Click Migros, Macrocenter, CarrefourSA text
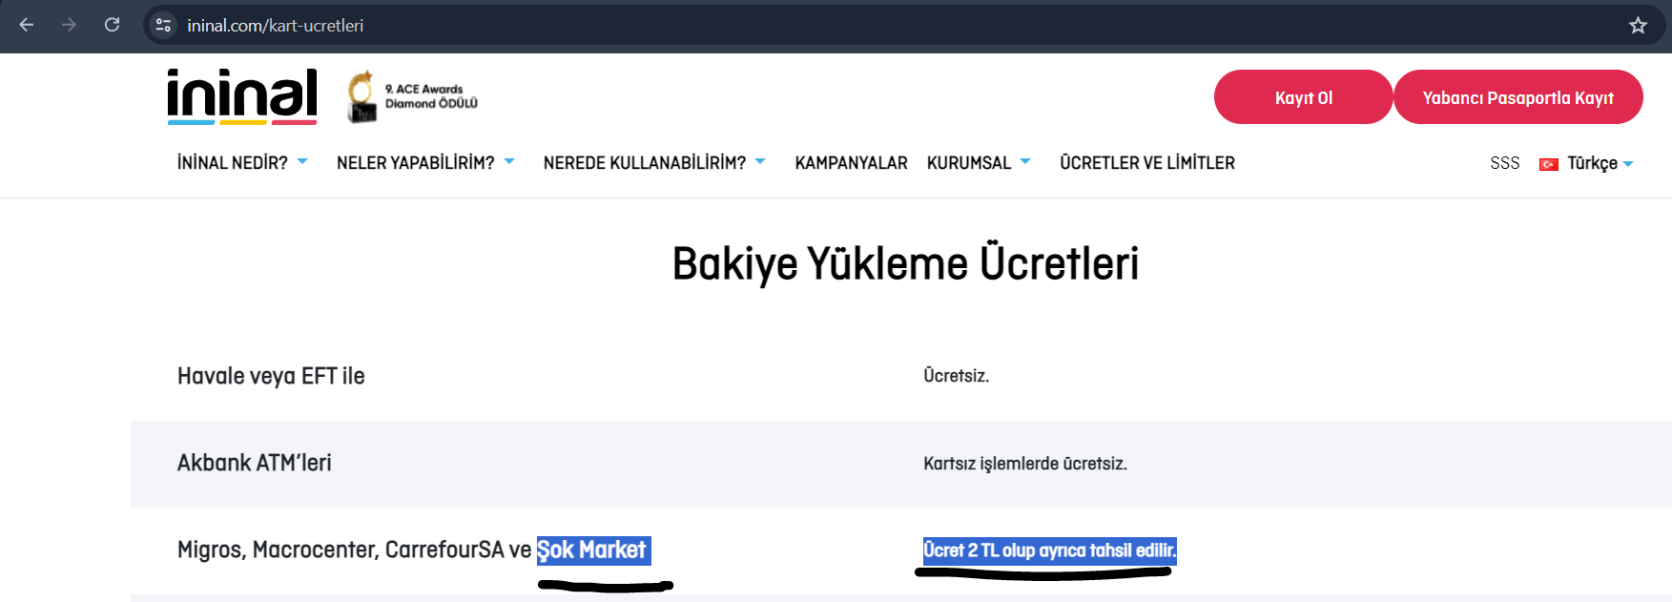Viewport: 1672px width, 602px height. pyautogui.click(x=341, y=550)
